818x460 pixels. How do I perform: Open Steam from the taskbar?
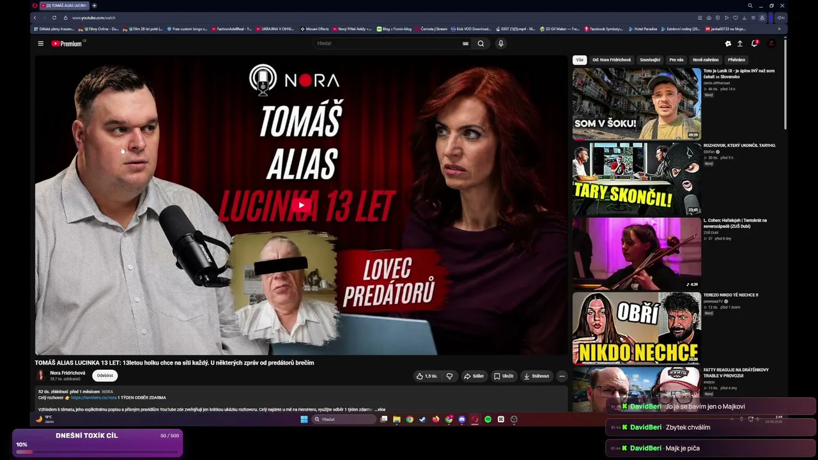(x=422, y=420)
